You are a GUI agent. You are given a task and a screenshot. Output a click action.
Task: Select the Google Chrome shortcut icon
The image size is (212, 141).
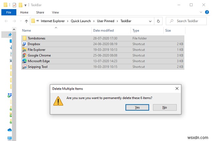point(24,56)
